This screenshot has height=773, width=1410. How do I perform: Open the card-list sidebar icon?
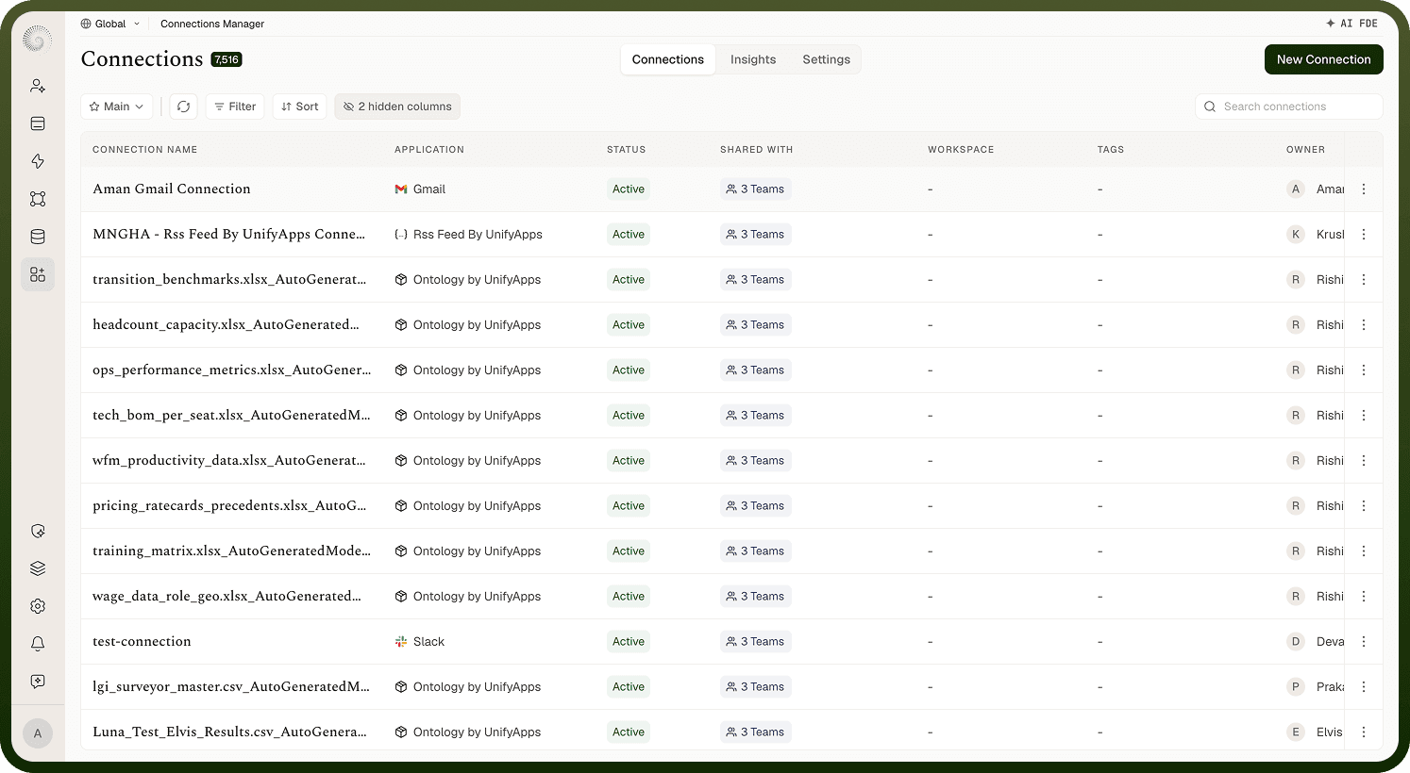tap(38, 123)
